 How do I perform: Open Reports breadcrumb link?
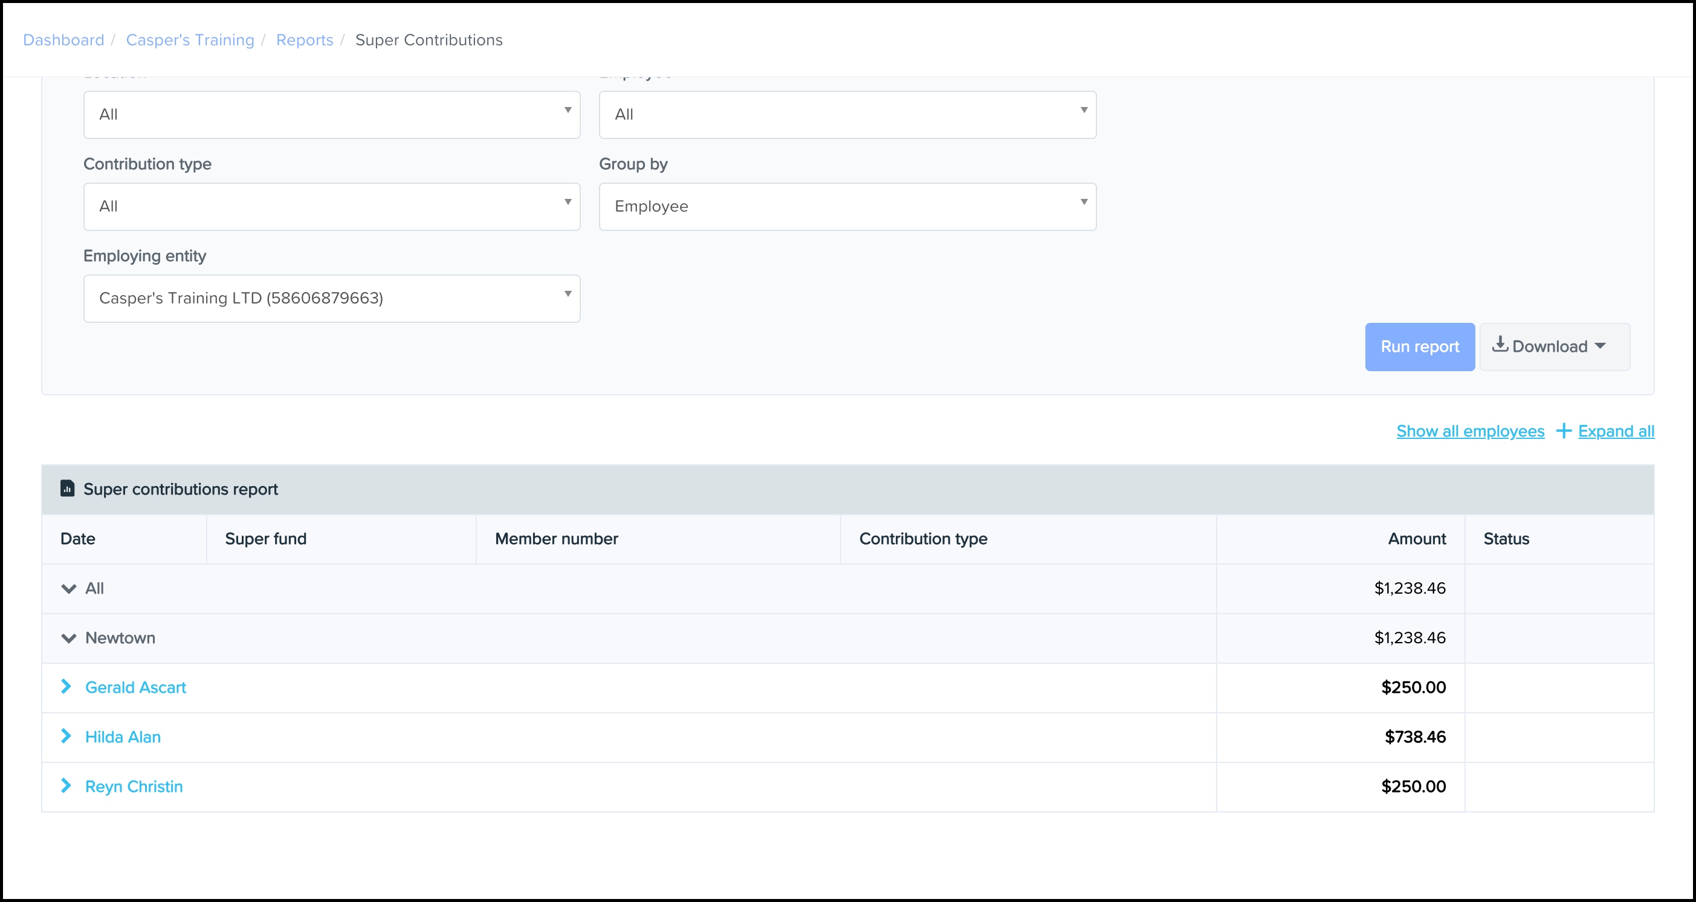304,40
